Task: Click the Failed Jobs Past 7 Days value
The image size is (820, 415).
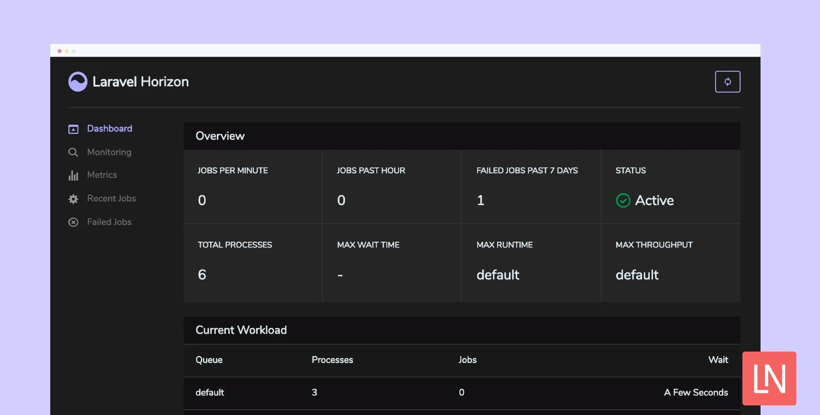Action: 480,200
